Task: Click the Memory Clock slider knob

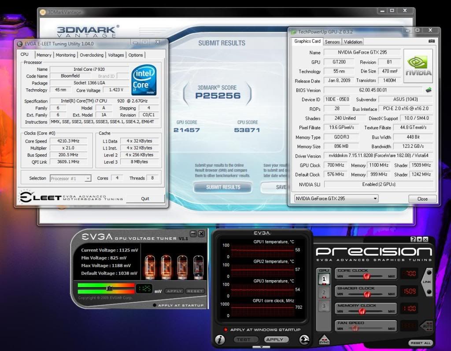Action: tap(362, 311)
